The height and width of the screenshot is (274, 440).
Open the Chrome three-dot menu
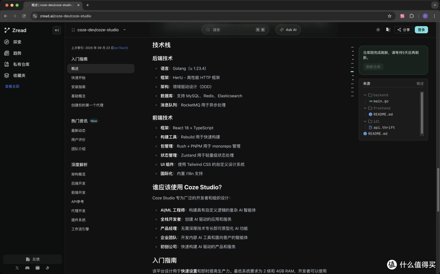[434, 16]
